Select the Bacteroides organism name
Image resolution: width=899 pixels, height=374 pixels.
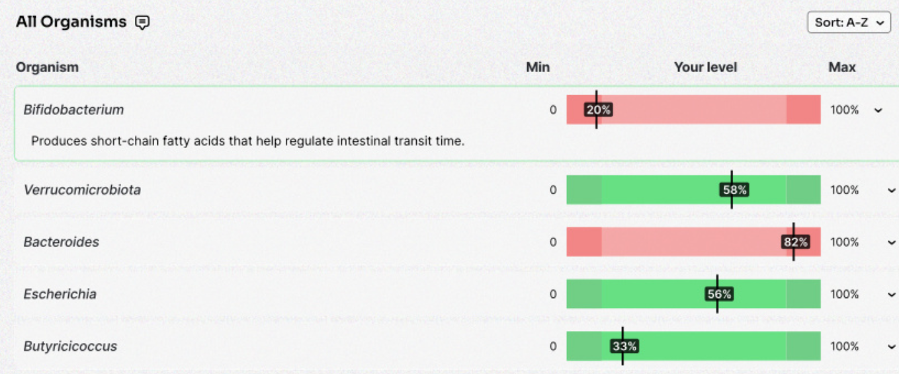tap(62, 243)
